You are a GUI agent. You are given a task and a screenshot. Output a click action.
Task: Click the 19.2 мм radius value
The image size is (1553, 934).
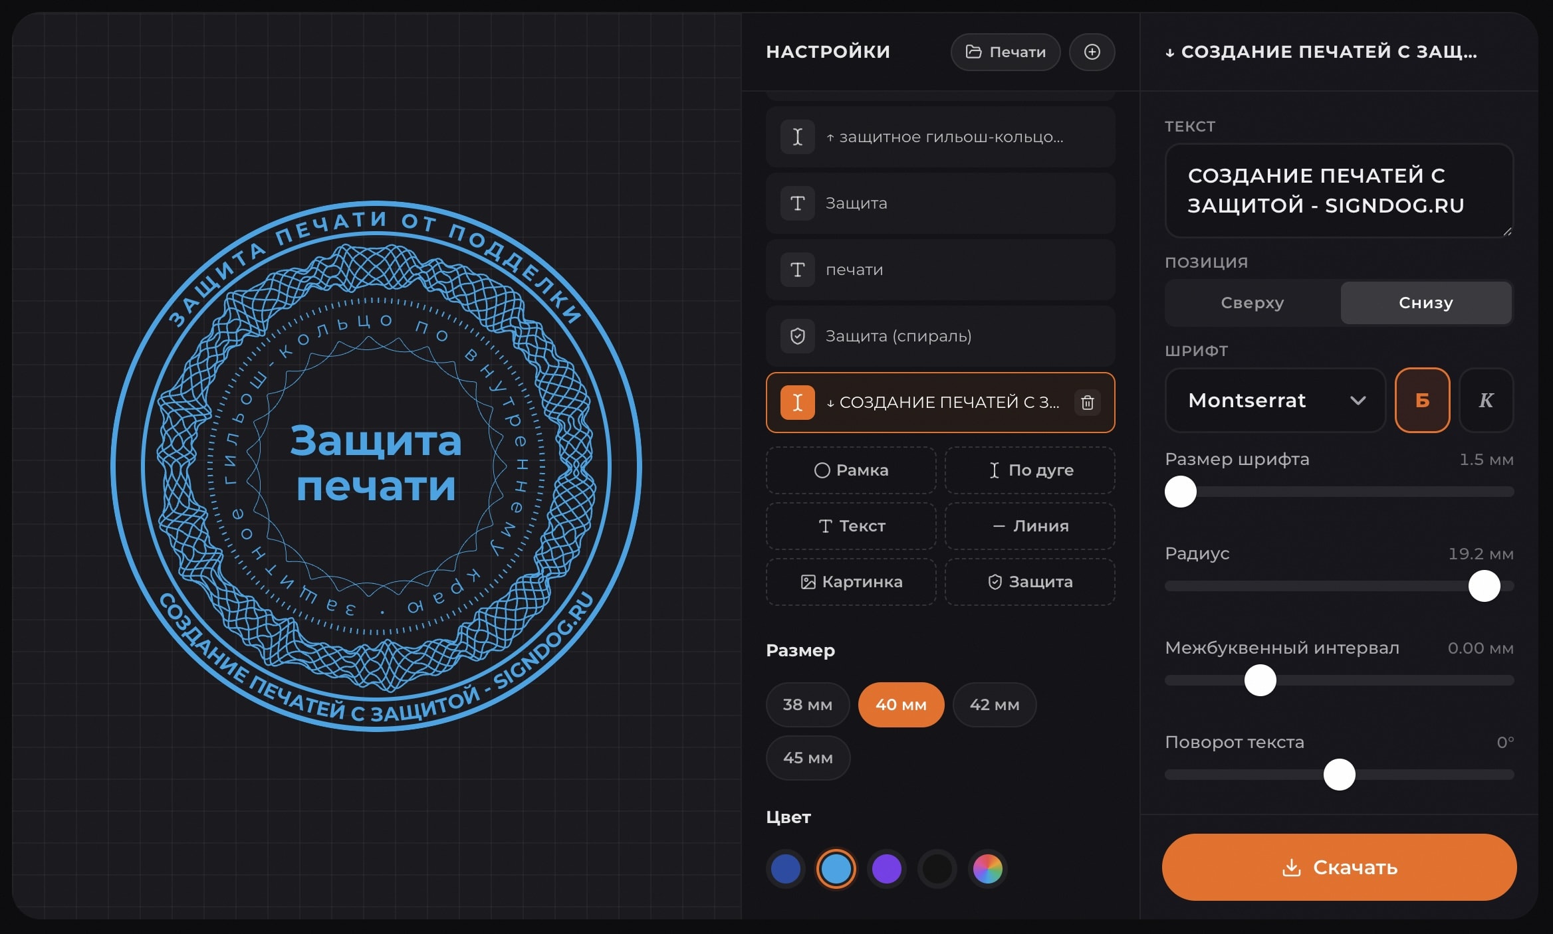click(x=1481, y=554)
